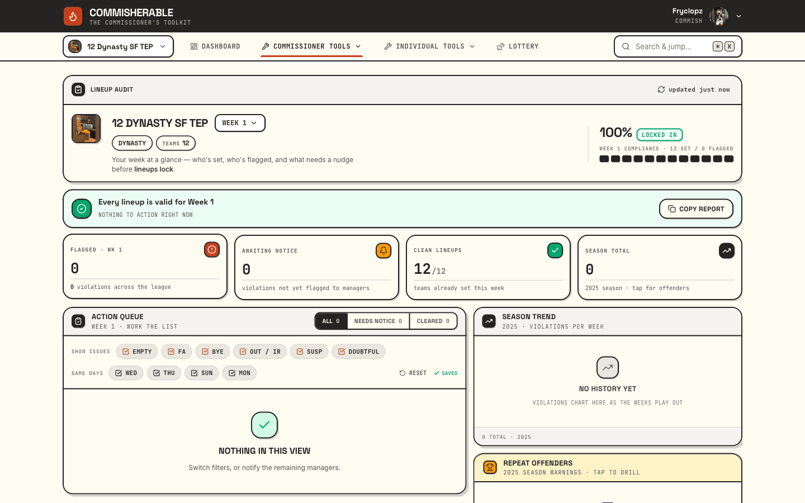
Task: Expand the 12 Dynasty SF TEP league selector
Action: click(118, 46)
